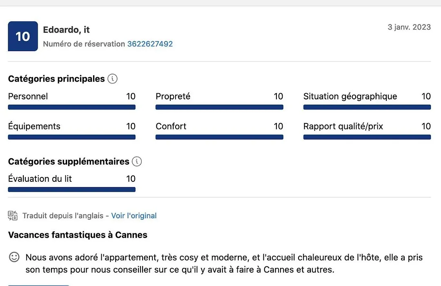
Task: Click review title Vacances fantastiques à Cannes
Action: 78,235
